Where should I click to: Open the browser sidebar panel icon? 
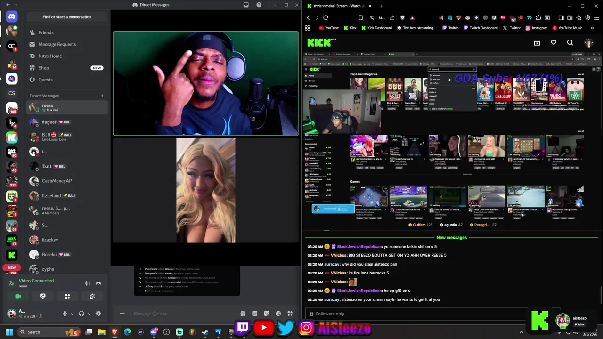(x=561, y=18)
